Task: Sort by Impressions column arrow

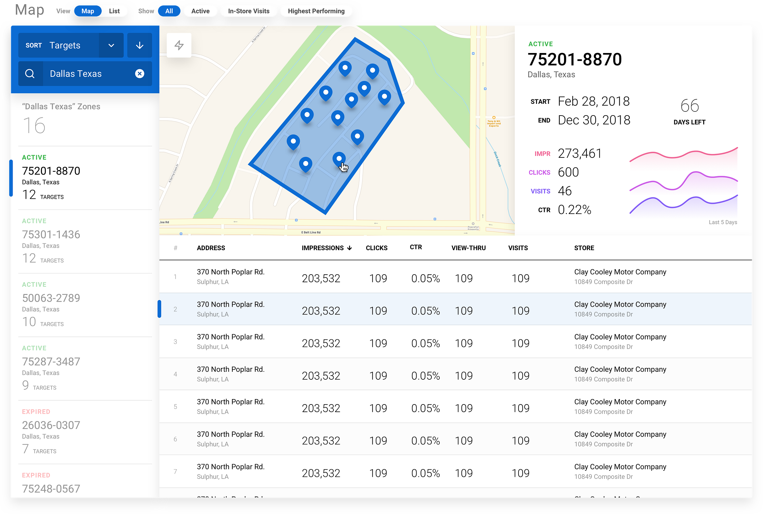Action: pos(349,248)
